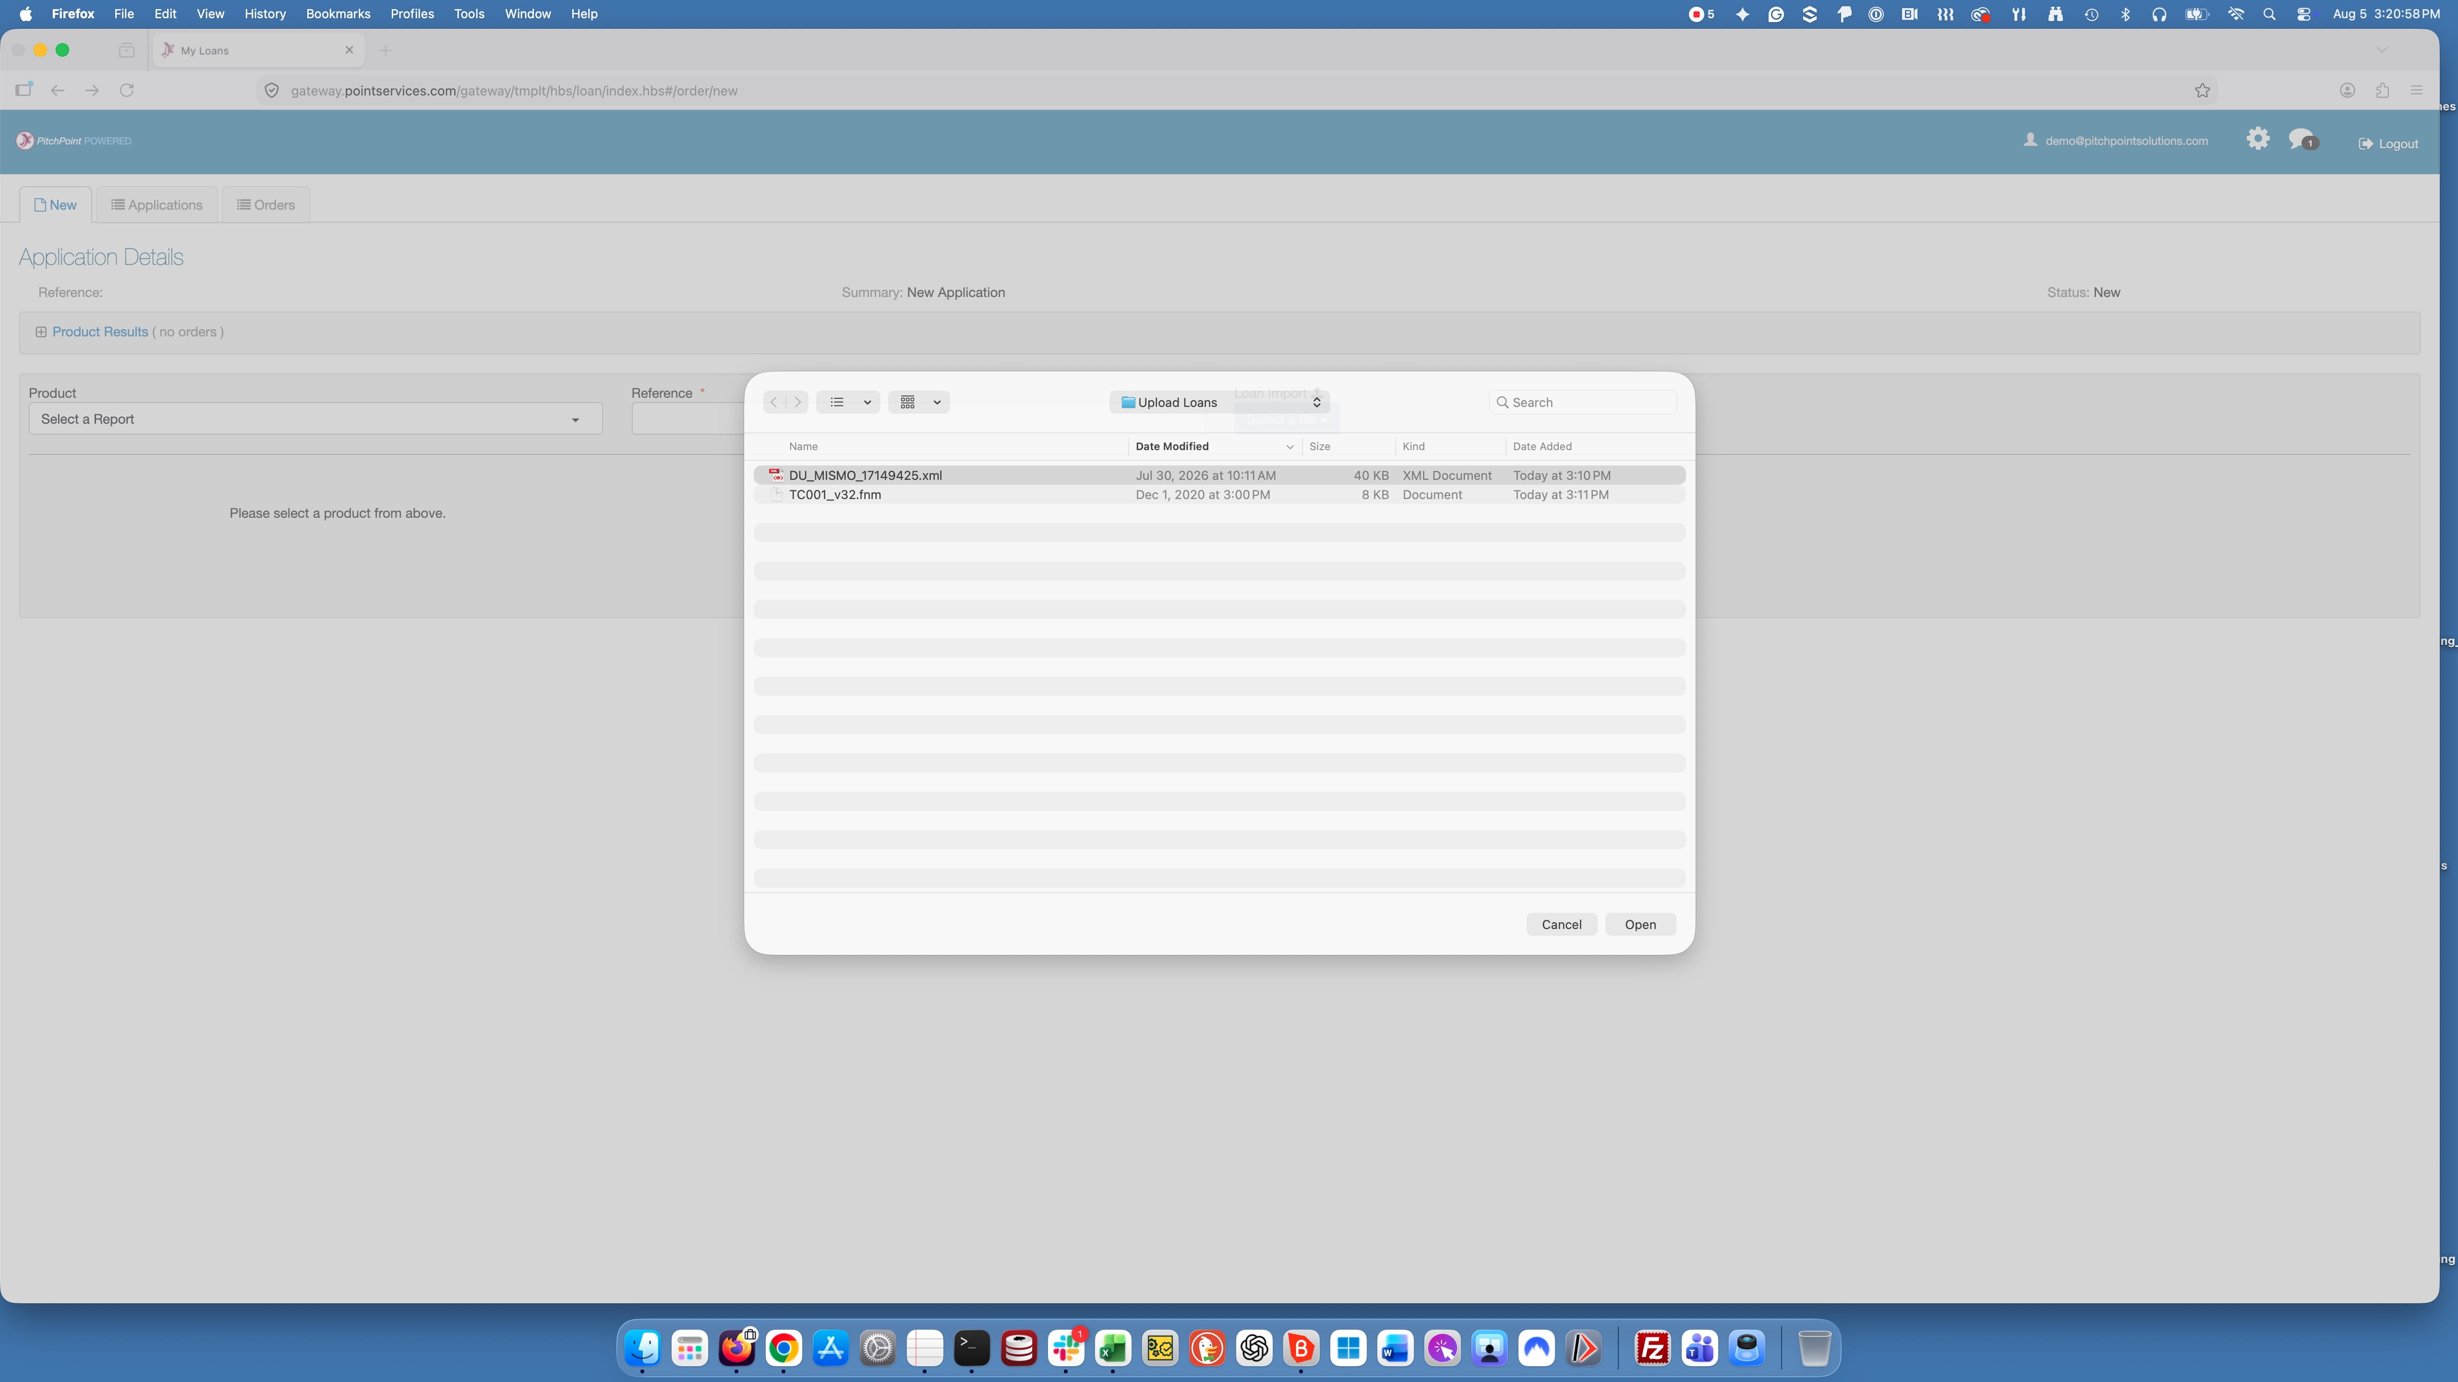Open the Firefox extensions puzzle icon
The image size is (2458, 1382).
[2383, 91]
